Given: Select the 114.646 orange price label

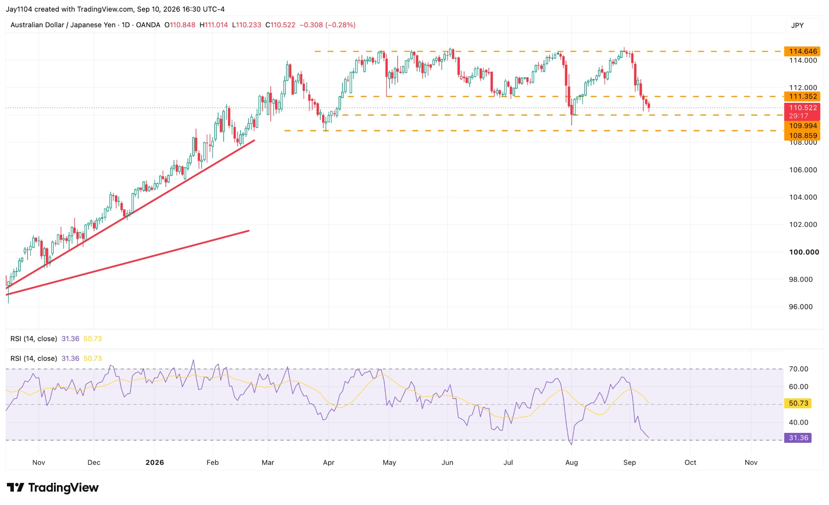Looking at the screenshot, I should coord(803,51).
